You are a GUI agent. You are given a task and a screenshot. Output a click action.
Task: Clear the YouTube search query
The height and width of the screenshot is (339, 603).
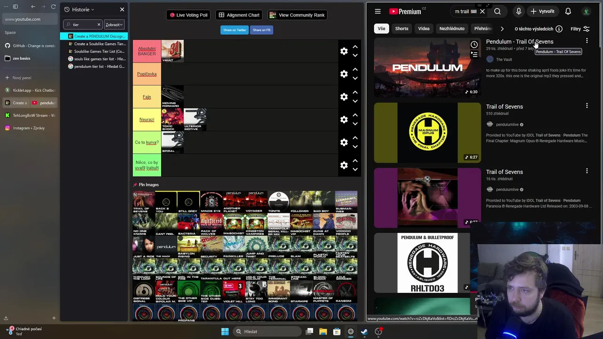point(482,11)
